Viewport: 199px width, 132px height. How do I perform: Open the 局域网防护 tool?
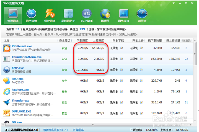pos(68,15)
